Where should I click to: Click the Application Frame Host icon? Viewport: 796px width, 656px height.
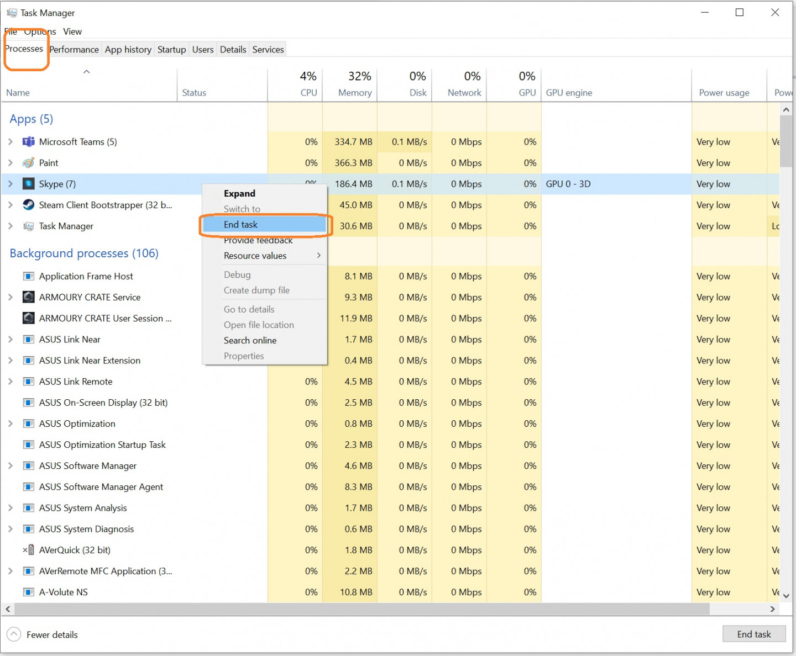[28, 276]
